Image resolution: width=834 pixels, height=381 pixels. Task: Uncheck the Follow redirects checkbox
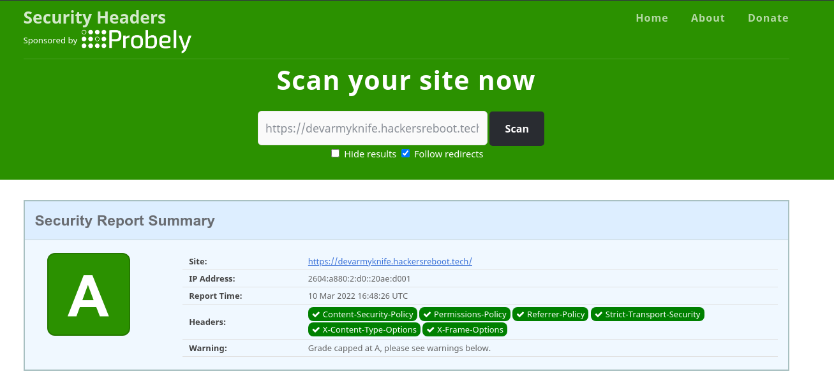click(405, 154)
